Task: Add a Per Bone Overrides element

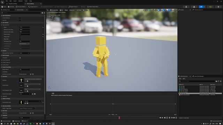Action: coord(31,74)
